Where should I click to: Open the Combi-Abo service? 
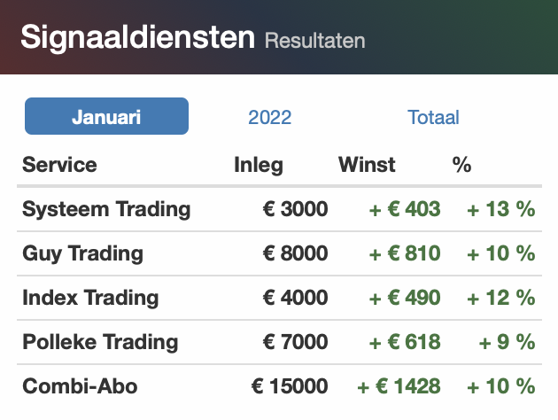[80, 386]
